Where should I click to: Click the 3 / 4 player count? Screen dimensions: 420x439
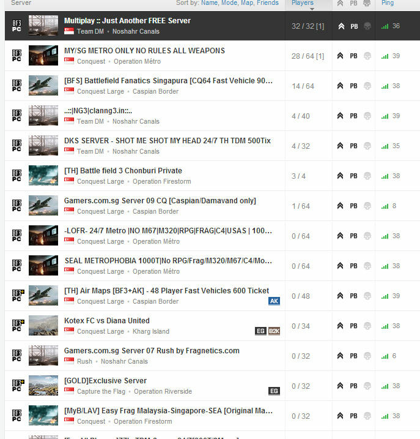(298, 176)
